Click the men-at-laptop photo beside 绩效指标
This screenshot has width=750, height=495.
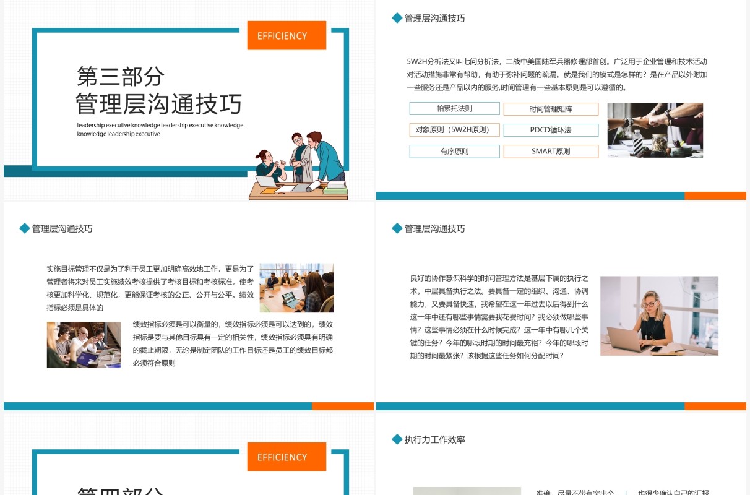click(84, 345)
